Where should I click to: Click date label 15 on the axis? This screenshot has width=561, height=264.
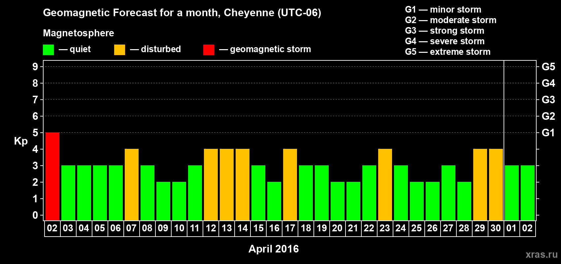click(258, 228)
